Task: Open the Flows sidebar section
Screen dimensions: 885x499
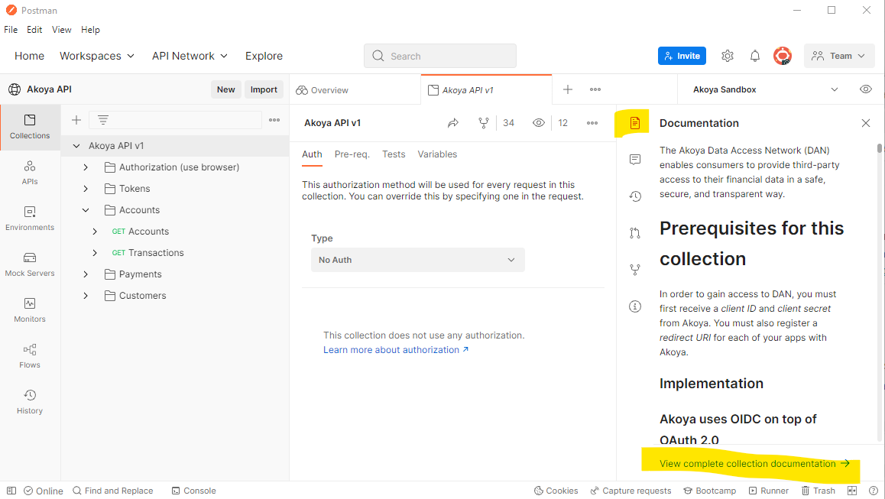Action: 30,355
